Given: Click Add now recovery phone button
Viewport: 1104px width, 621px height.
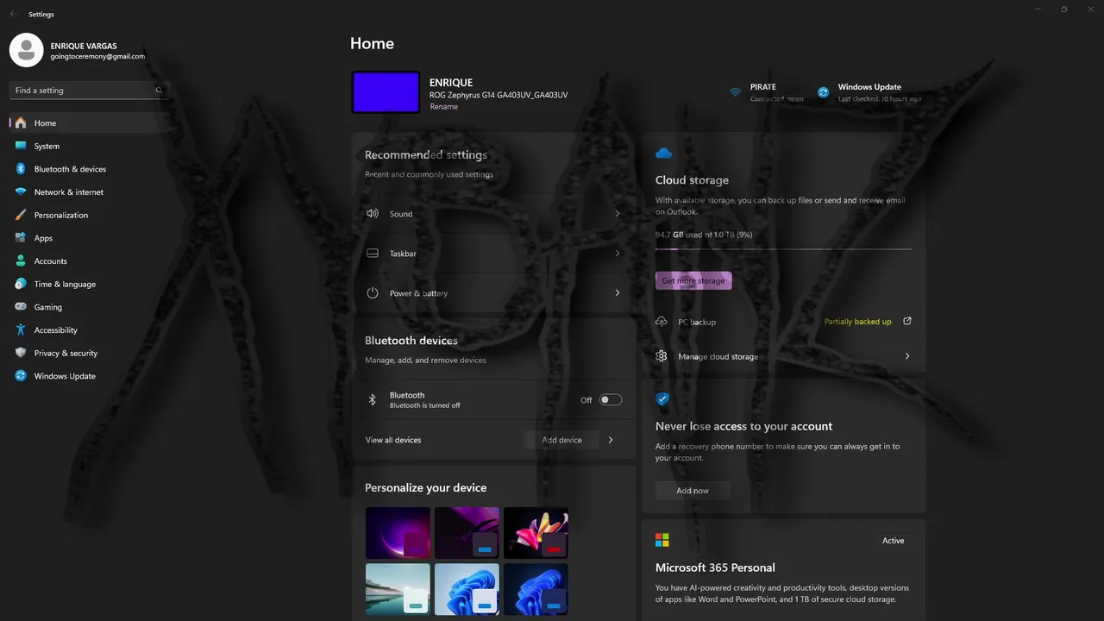Looking at the screenshot, I should (x=693, y=491).
